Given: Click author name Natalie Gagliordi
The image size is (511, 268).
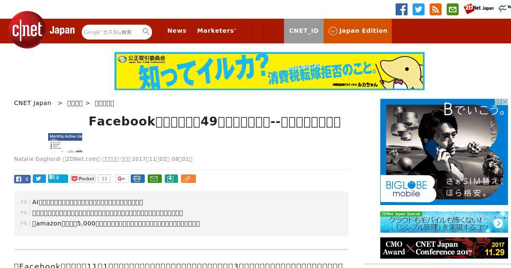Looking at the screenshot, I should 37,159.
